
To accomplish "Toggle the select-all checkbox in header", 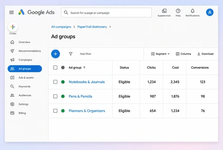I will pyautogui.click(x=55, y=68).
